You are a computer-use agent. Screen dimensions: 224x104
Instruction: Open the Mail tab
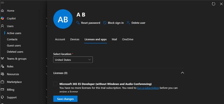click(114, 39)
